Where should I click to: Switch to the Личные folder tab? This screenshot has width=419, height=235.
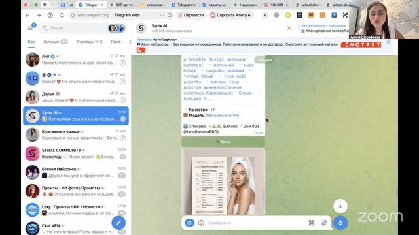tap(55, 42)
